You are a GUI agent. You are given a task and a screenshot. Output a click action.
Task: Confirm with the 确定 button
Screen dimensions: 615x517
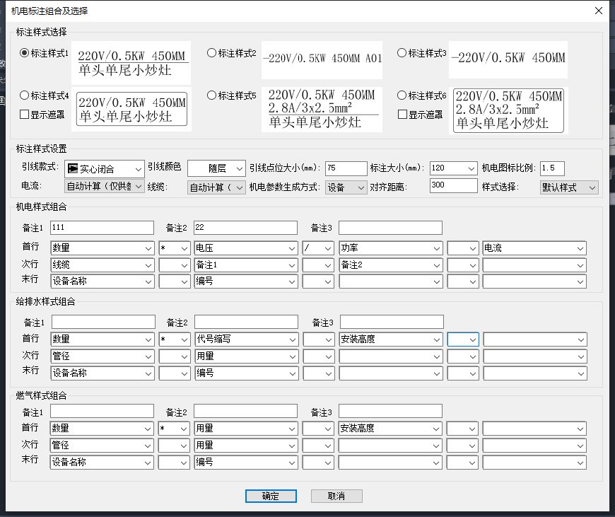point(271,496)
